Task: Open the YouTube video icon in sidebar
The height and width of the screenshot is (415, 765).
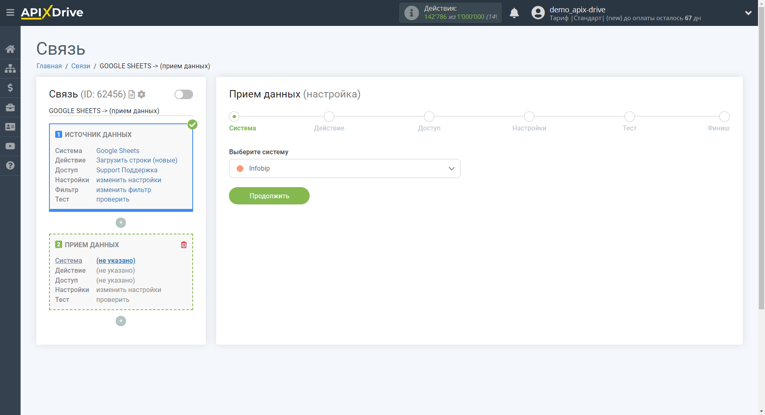Action: click(x=10, y=146)
